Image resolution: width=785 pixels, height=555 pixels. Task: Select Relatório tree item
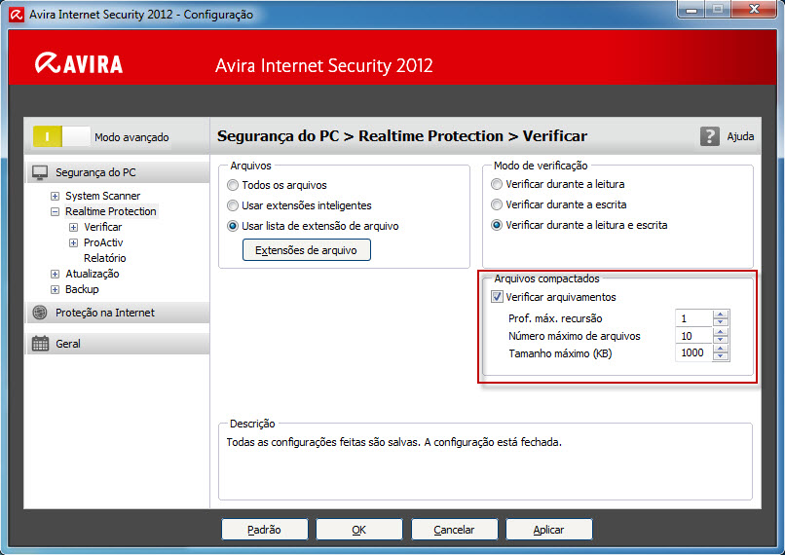pos(104,258)
